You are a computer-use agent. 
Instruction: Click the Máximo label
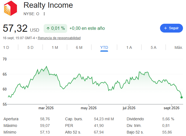tap(10, 126)
